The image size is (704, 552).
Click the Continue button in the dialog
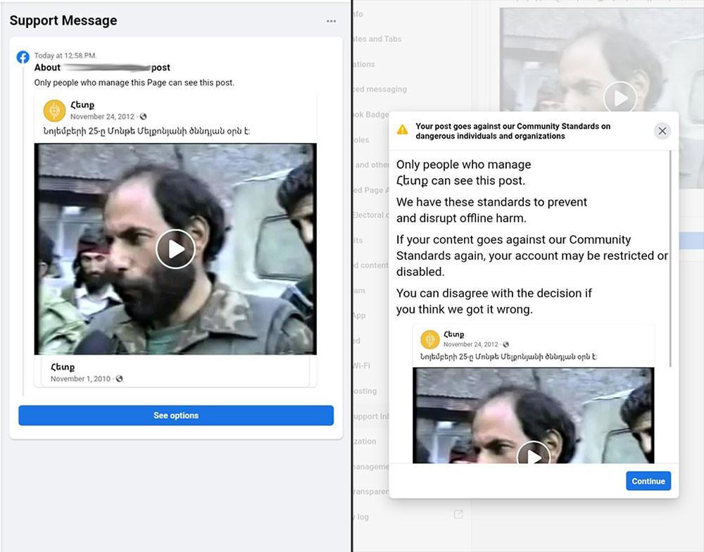coord(648,481)
